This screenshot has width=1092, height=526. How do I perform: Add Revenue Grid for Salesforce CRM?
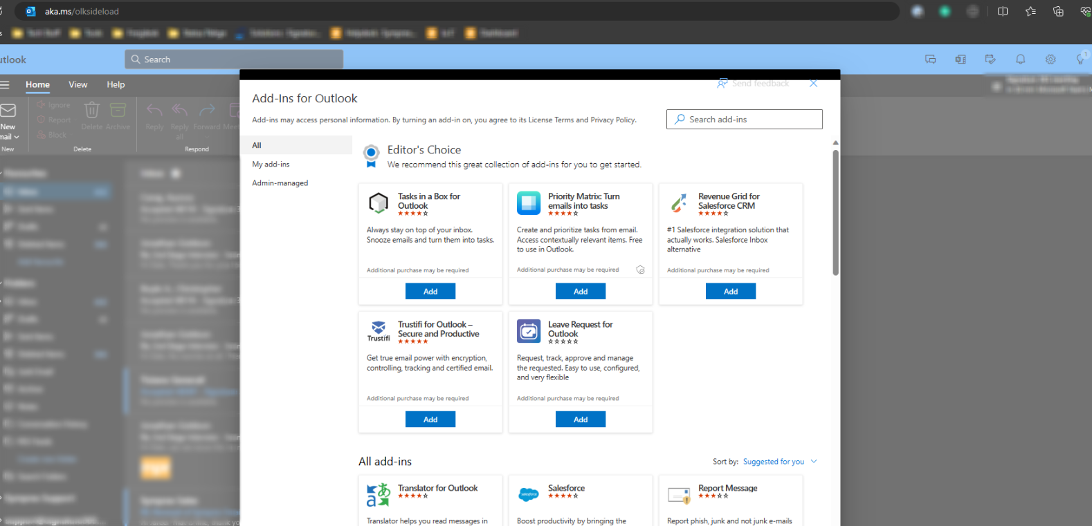point(731,292)
